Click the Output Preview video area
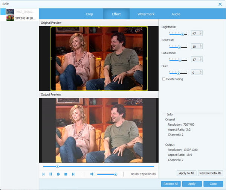This screenshot has width=226, height=190. tap(99, 130)
